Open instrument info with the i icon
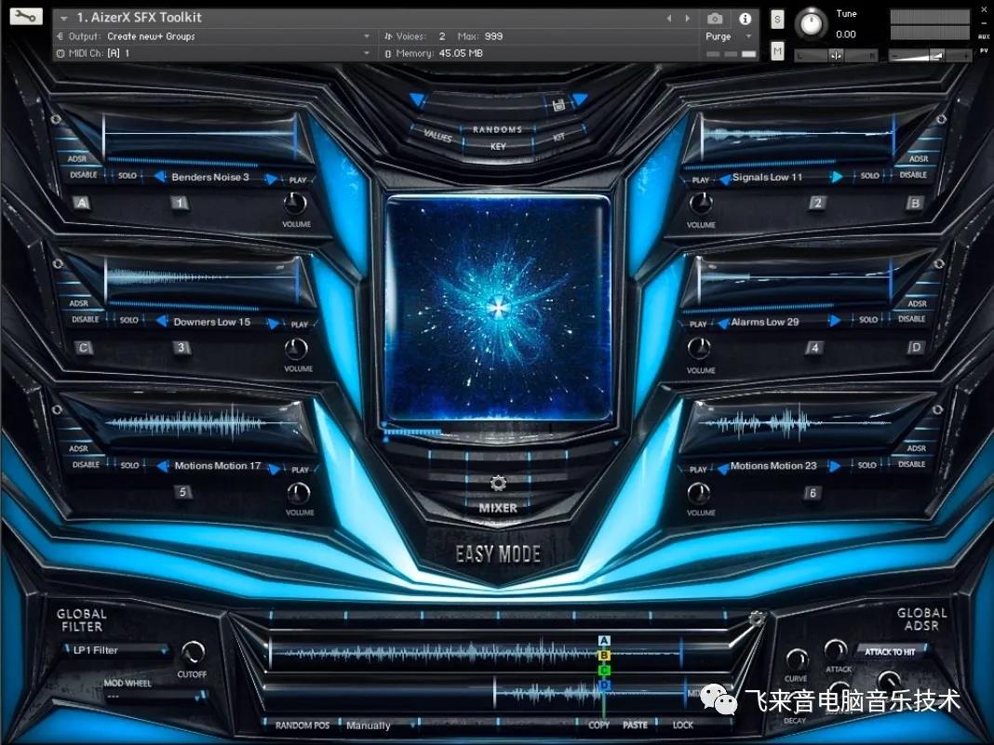Image resolution: width=994 pixels, height=745 pixels. tap(745, 19)
